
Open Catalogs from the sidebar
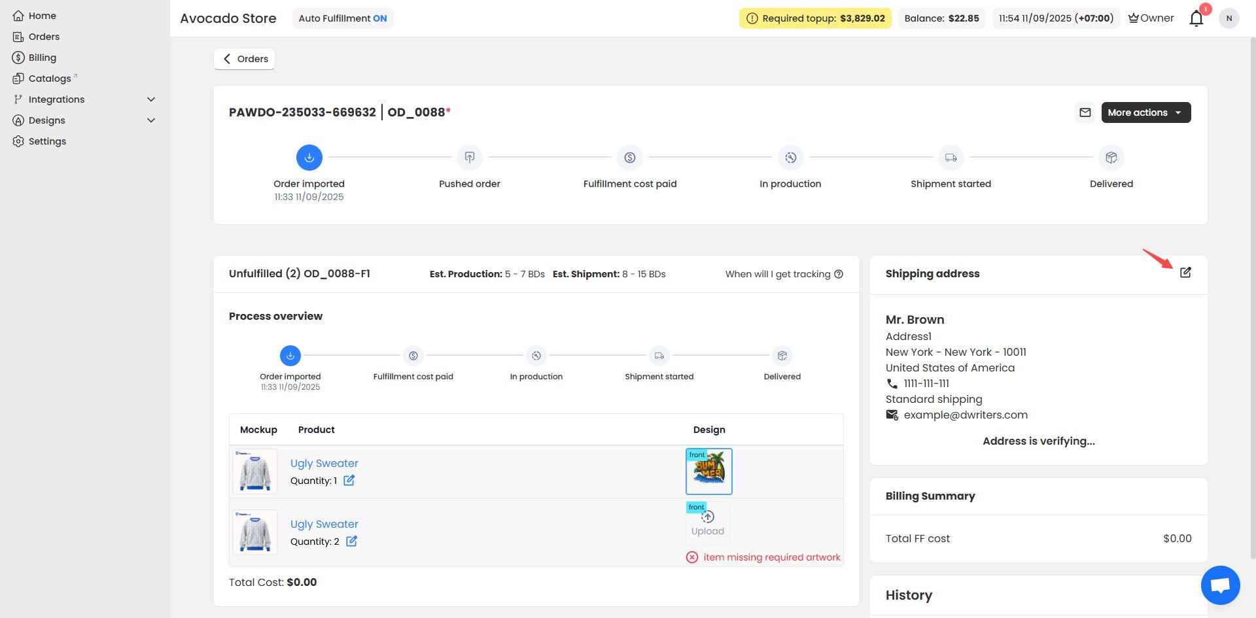50,78
